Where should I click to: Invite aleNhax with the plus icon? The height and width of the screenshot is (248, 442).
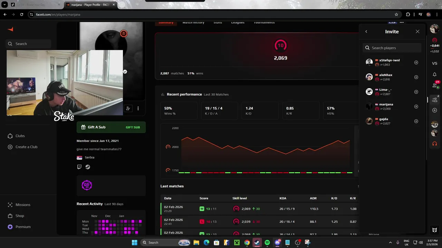click(416, 77)
